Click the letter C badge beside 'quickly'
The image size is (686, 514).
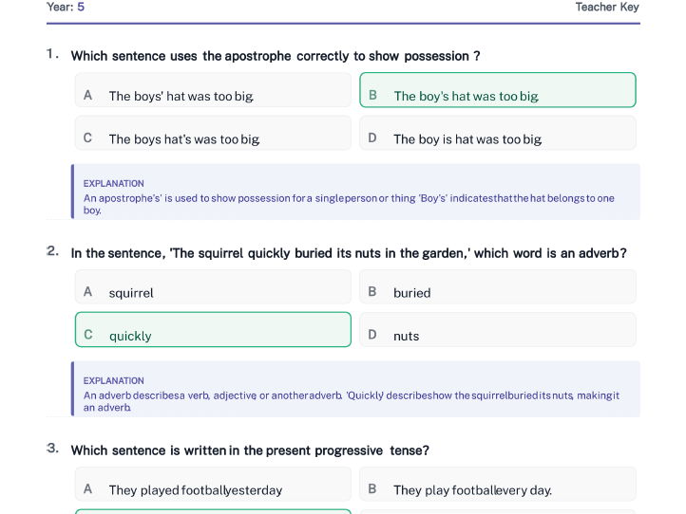point(88,335)
